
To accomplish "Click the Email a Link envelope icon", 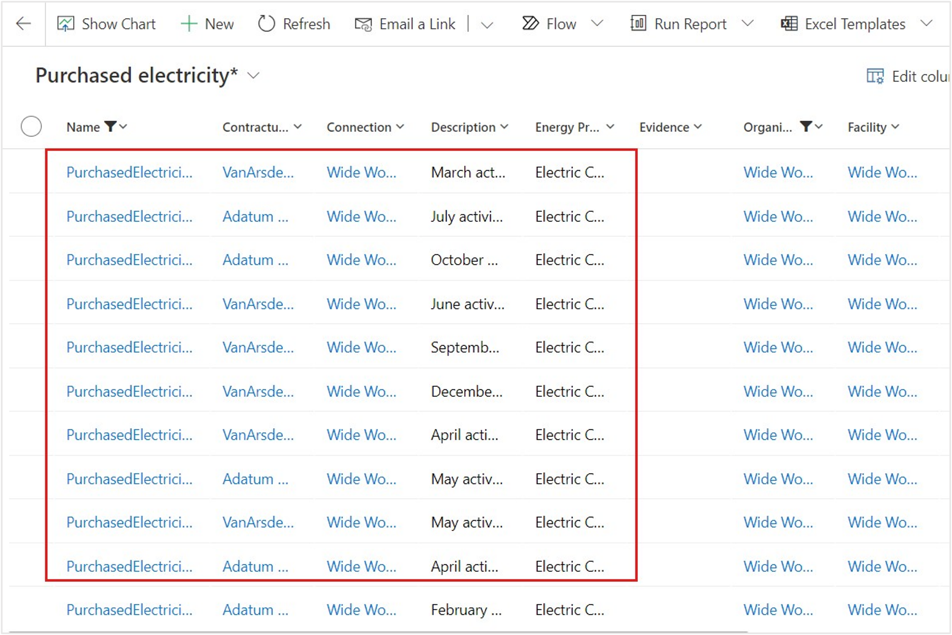I will (363, 24).
